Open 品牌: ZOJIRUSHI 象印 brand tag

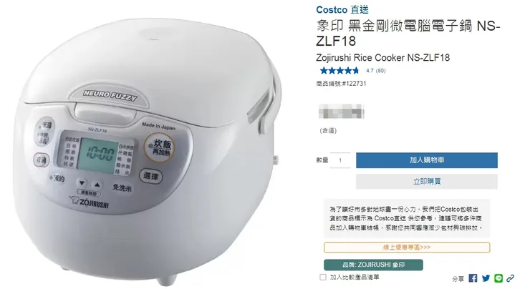pyautogui.click(x=373, y=265)
